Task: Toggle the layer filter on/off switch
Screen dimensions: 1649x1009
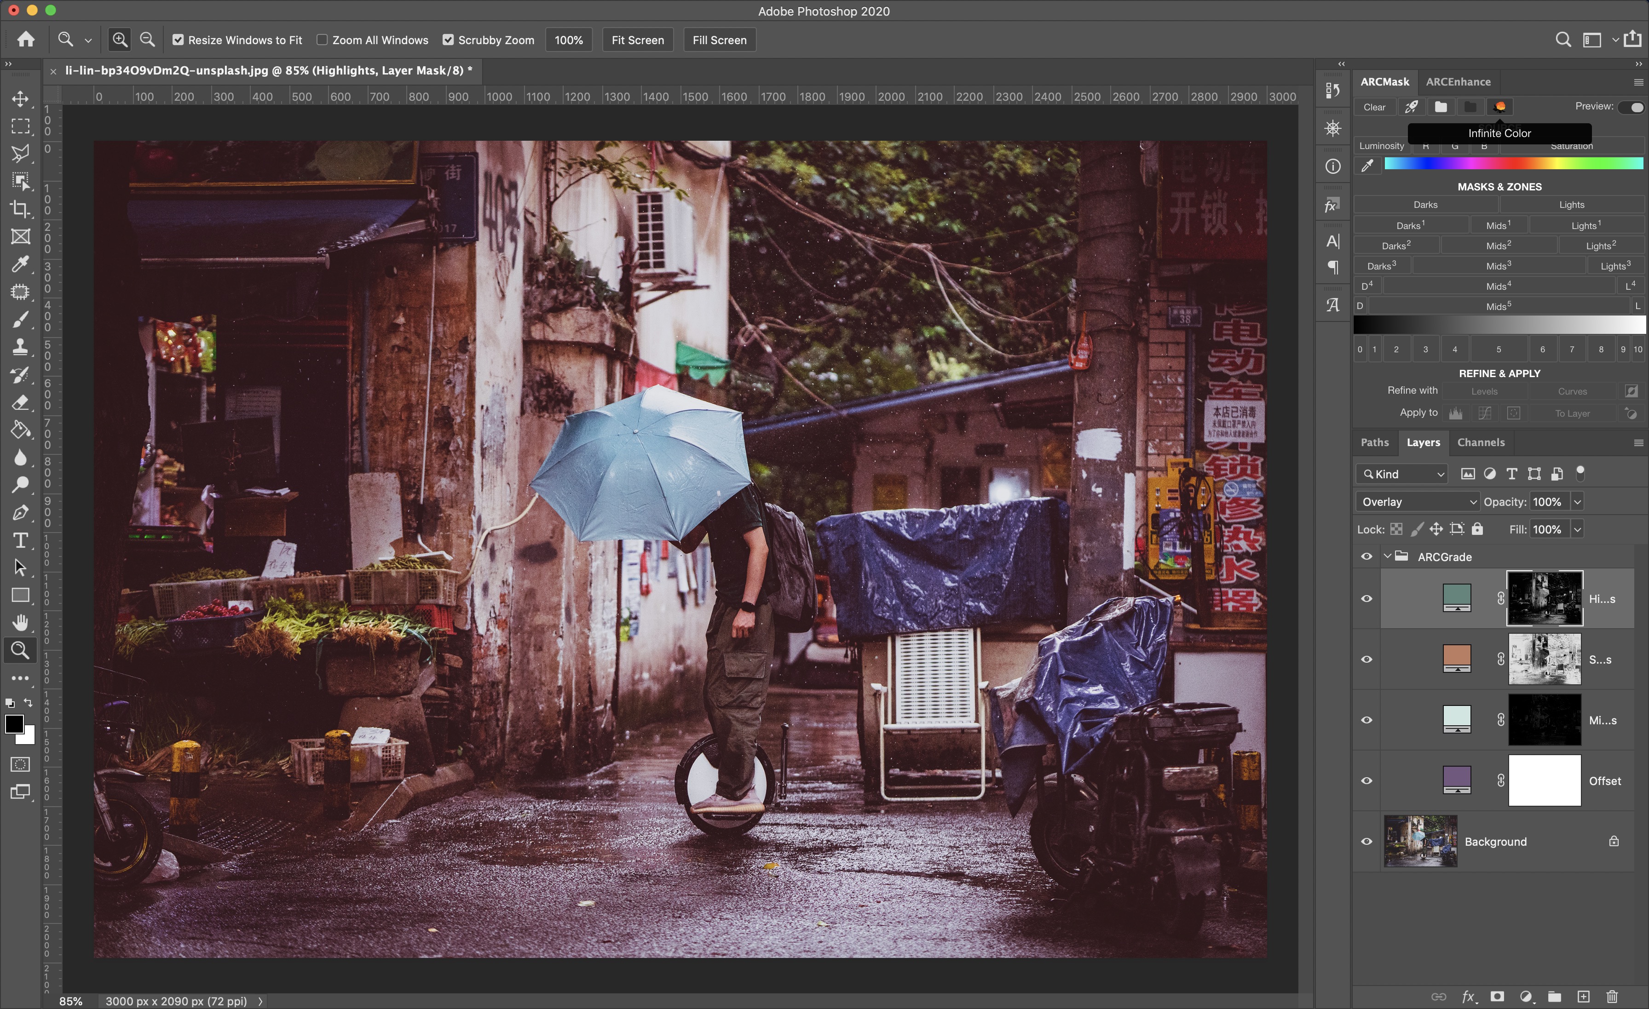Action: [1580, 474]
